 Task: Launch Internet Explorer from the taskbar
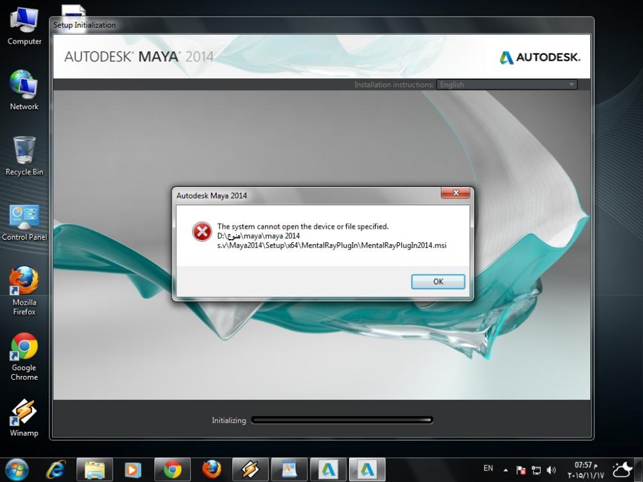pyautogui.click(x=56, y=470)
